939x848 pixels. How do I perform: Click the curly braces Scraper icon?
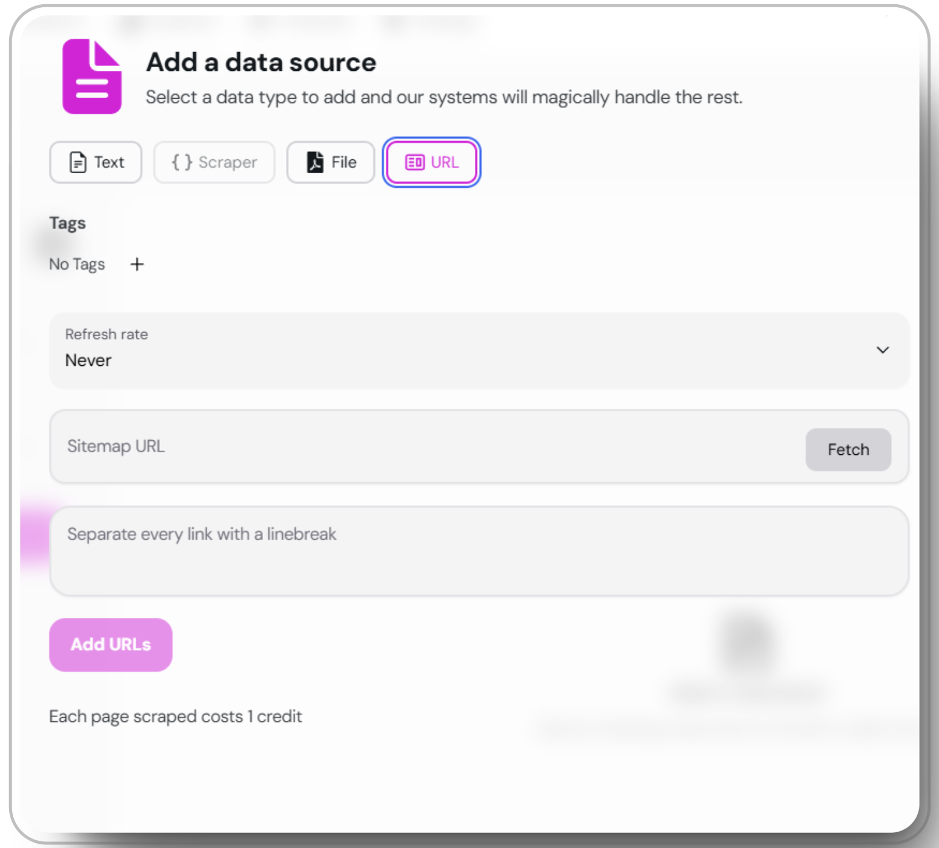click(x=182, y=162)
